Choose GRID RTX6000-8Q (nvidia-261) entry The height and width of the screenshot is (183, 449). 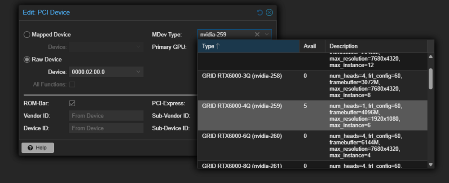pyautogui.click(x=313, y=165)
